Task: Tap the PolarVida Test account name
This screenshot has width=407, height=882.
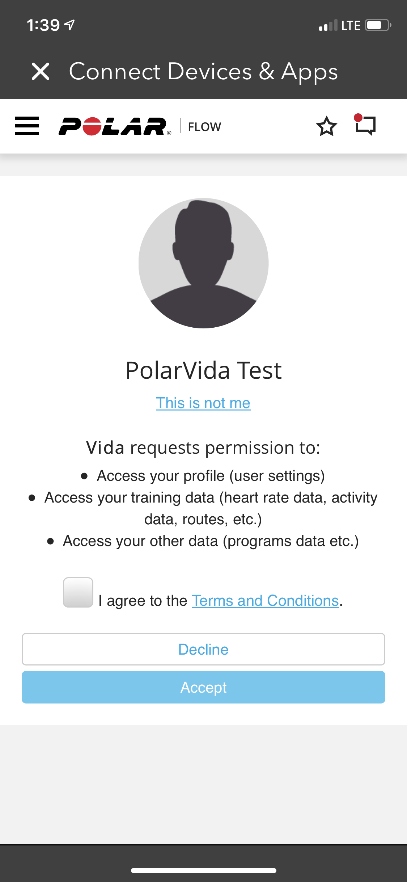Action: tap(203, 370)
